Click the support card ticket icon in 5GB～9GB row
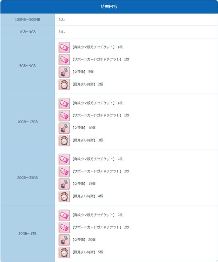 click(x=64, y=60)
